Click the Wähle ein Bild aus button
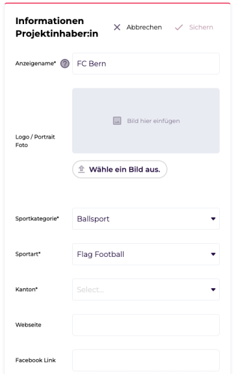 [x=120, y=169]
